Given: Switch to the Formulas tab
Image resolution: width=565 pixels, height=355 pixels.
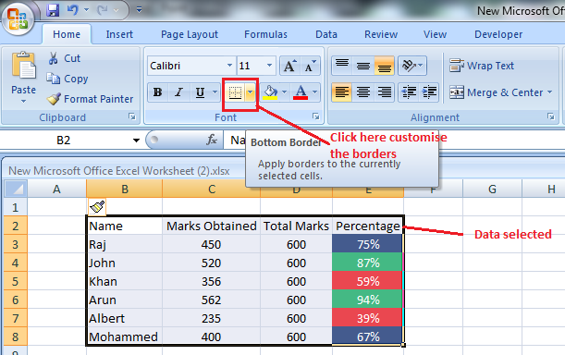Looking at the screenshot, I should click(x=266, y=34).
